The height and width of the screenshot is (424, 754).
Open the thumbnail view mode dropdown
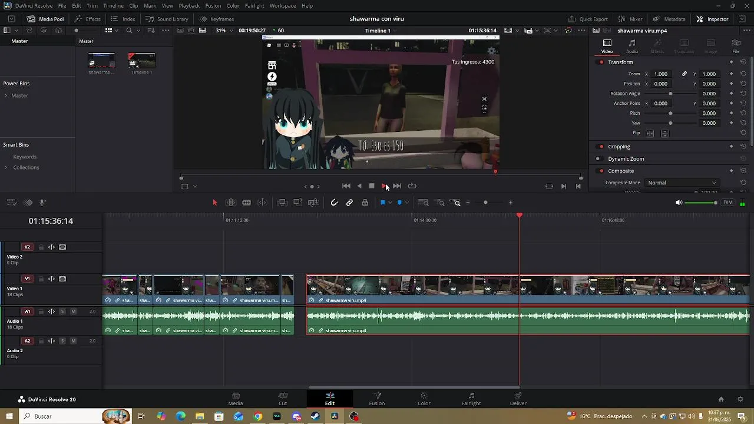(x=117, y=30)
